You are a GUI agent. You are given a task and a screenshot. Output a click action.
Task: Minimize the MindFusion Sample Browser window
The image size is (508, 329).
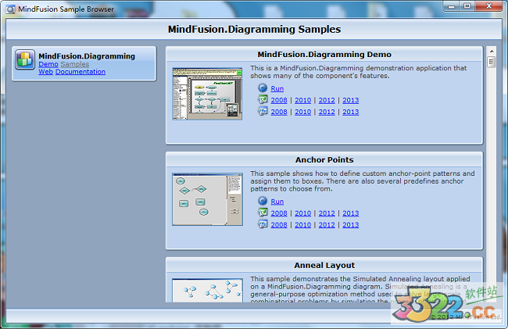point(452,6)
